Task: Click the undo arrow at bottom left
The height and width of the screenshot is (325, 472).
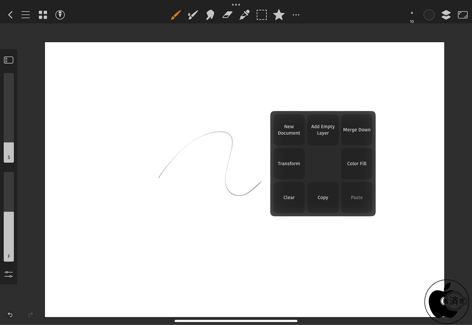Action: 10,315
